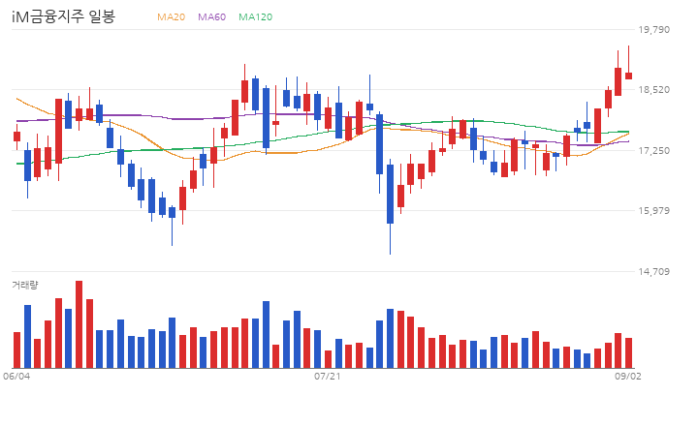
Task: Click the tallest red volume bar
Action: [x=79, y=324]
